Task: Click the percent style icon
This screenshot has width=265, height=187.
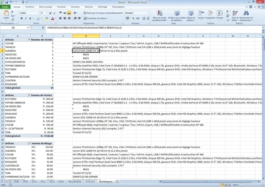Action: (133, 18)
